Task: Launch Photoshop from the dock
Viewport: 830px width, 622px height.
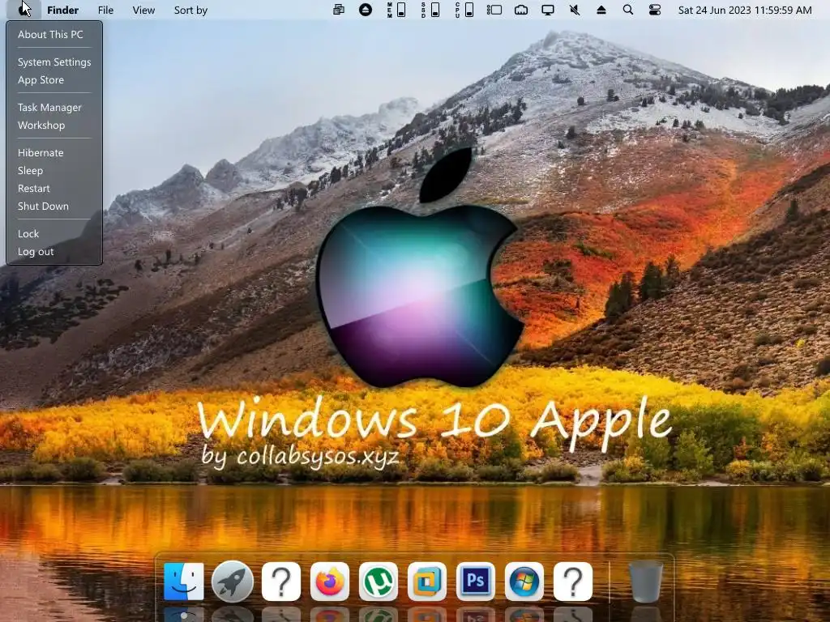Action: (476, 582)
